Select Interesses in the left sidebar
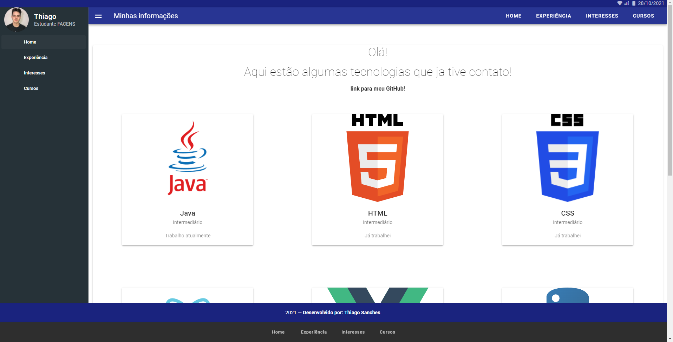673x342 pixels. click(34, 73)
